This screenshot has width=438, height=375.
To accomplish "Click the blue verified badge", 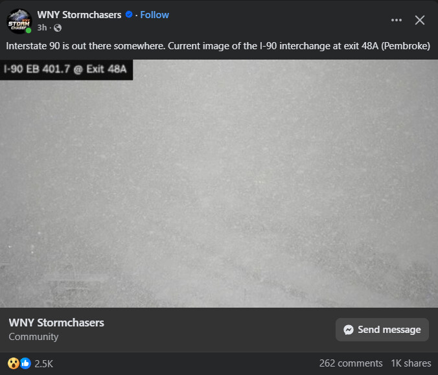I will coord(129,15).
